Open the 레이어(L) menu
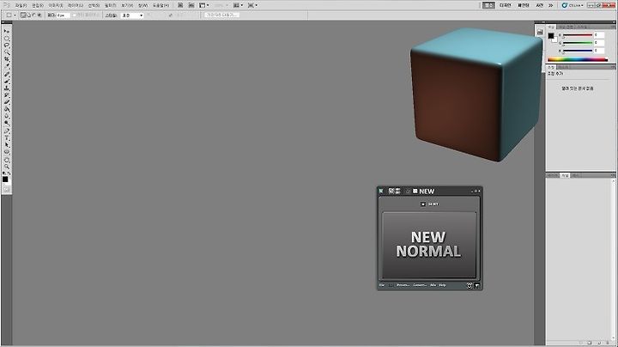Screen dimensions: 618x347 [x=76, y=5]
